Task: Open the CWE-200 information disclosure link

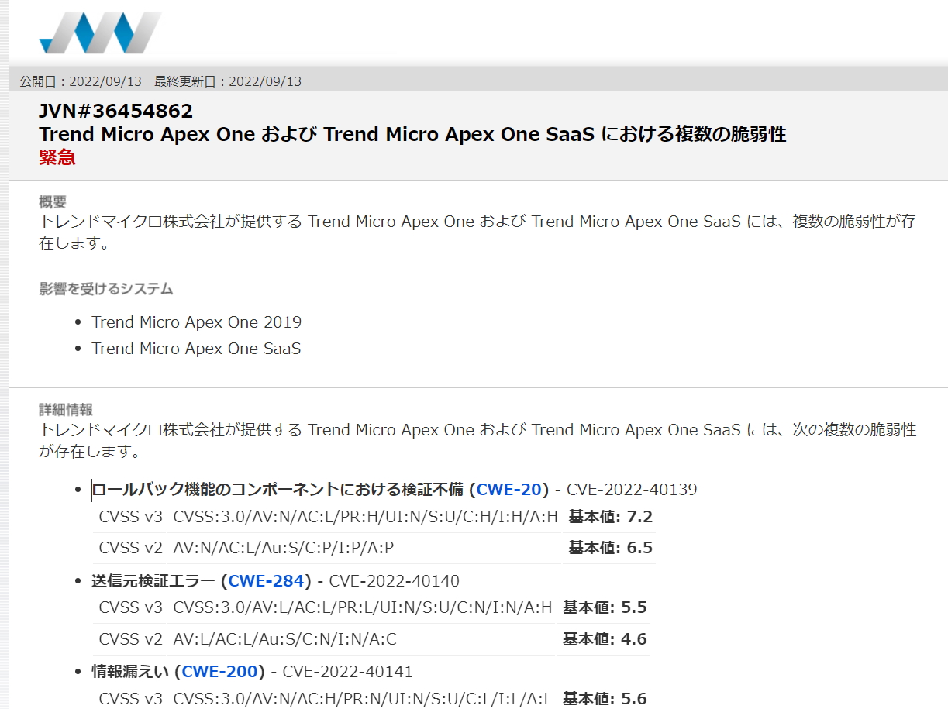Action: click(219, 671)
